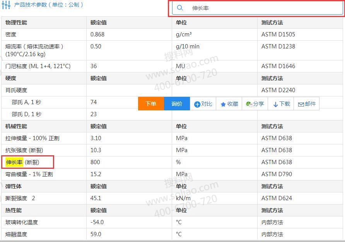Click the sliders icon beside 产品技术参数
Viewport: 345px width, 242px height.
6,5
